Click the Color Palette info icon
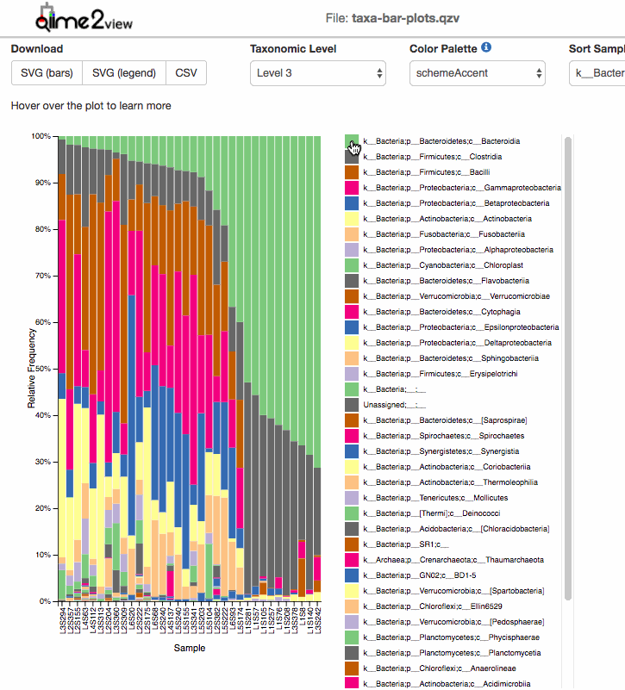Screen dimensions: 625x690 click(x=486, y=48)
